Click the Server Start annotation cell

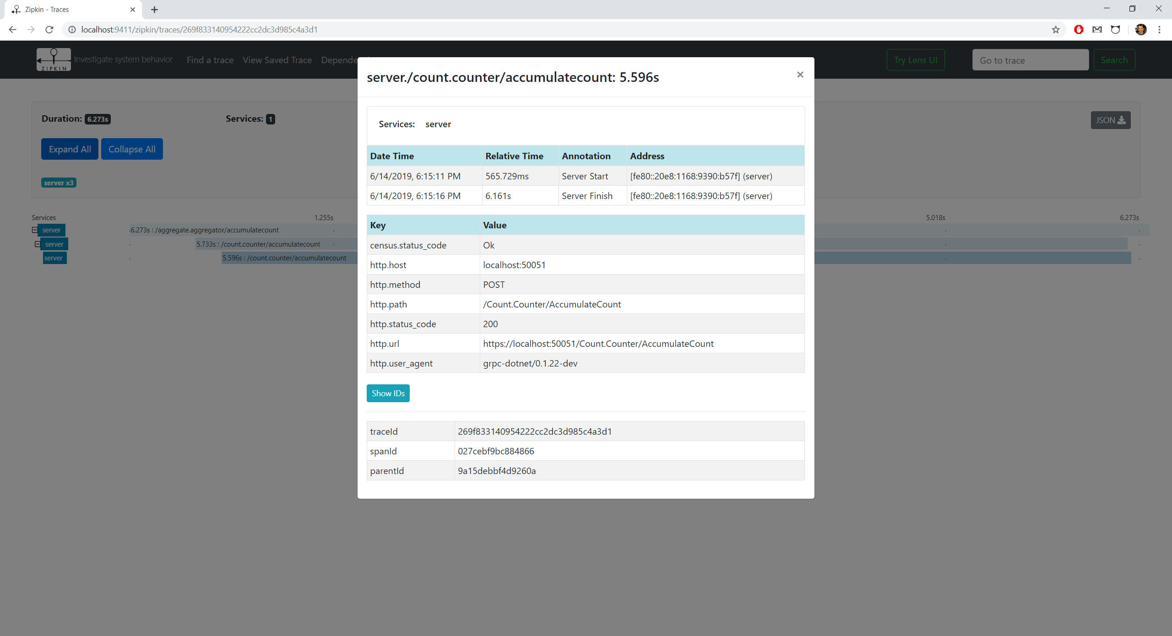click(592, 176)
